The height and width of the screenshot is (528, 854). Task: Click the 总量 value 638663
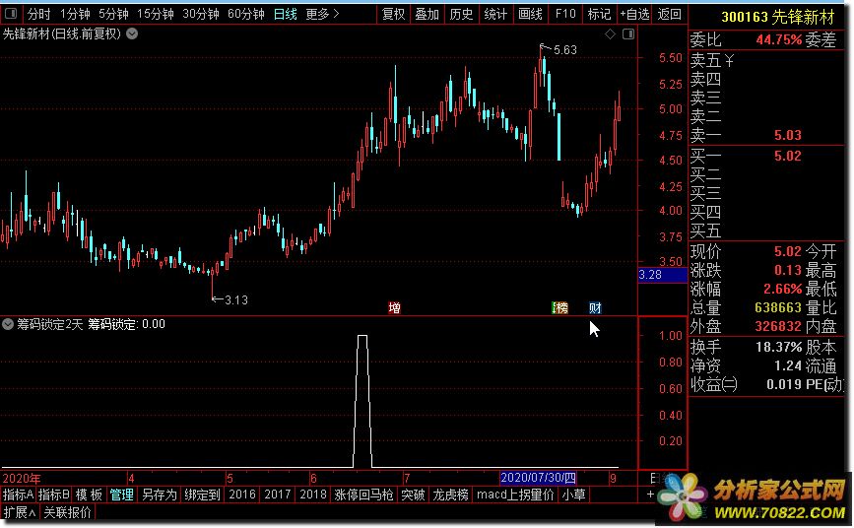point(778,308)
